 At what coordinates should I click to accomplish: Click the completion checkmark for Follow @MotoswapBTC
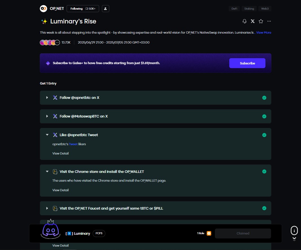(x=264, y=116)
